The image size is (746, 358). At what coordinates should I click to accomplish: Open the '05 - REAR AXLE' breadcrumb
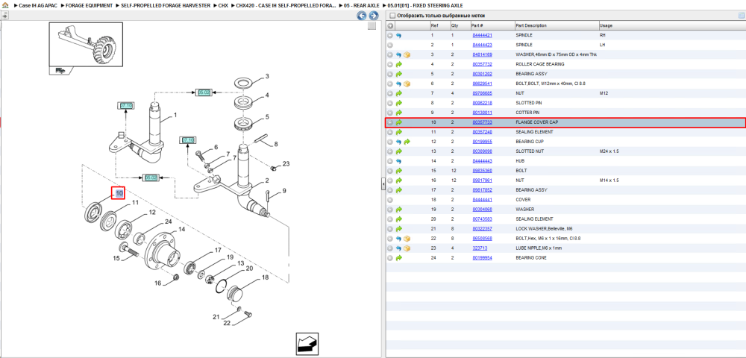pyautogui.click(x=362, y=5)
